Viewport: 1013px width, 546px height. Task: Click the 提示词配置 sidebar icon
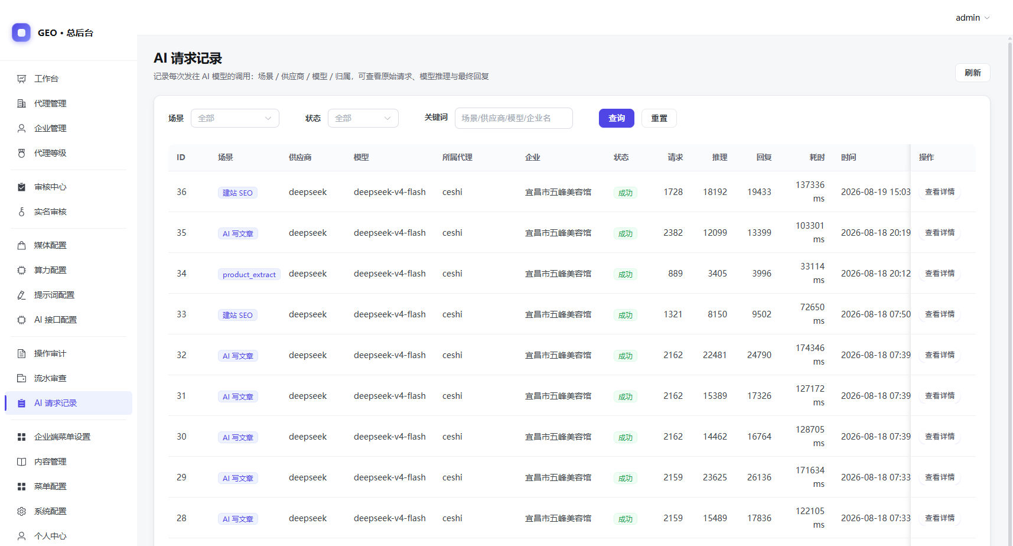(x=22, y=295)
